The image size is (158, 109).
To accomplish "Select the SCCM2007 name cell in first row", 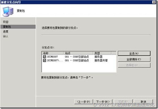I will (52, 57).
